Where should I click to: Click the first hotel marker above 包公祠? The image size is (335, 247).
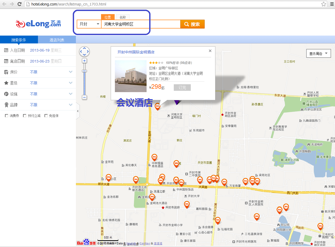point(280,210)
